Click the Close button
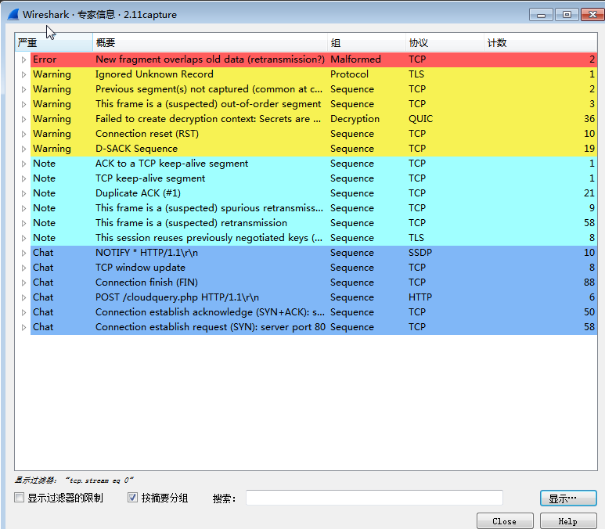Viewport: 605px width, 529px height. pyautogui.click(x=505, y=521)
